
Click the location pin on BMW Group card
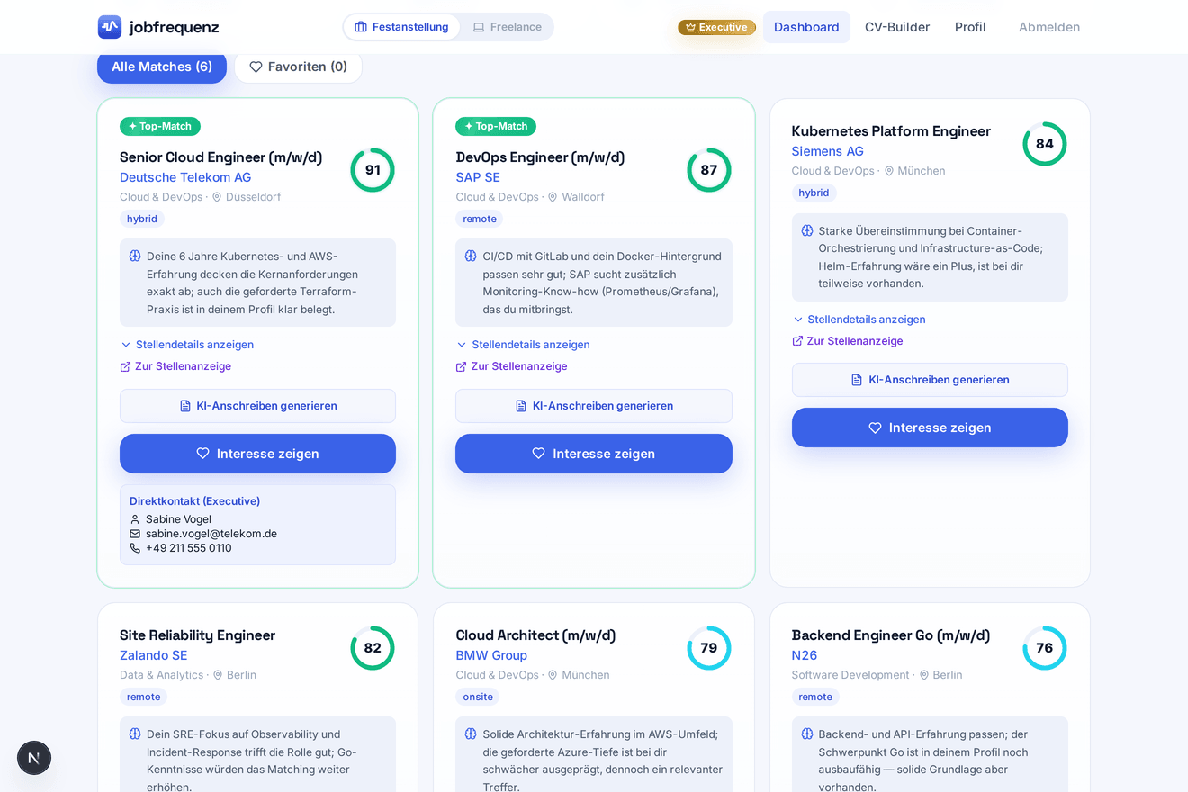(553, 675)
